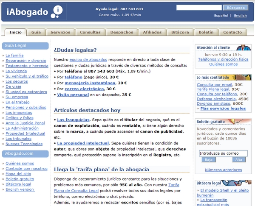Open Boletín gratuito sidebar link
Viewport: 255px width, 206px height.
coord(20,179)
